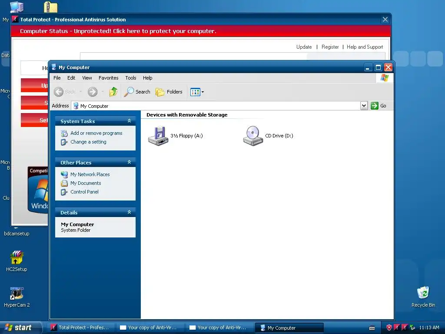This screenshot has height=334, width=445.
Task: Minimize the My Computer window
Action: click(368, 67)
